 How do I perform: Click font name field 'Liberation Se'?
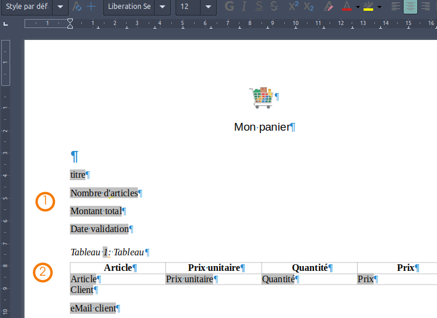pyautogui.click(x=130, y=7)
